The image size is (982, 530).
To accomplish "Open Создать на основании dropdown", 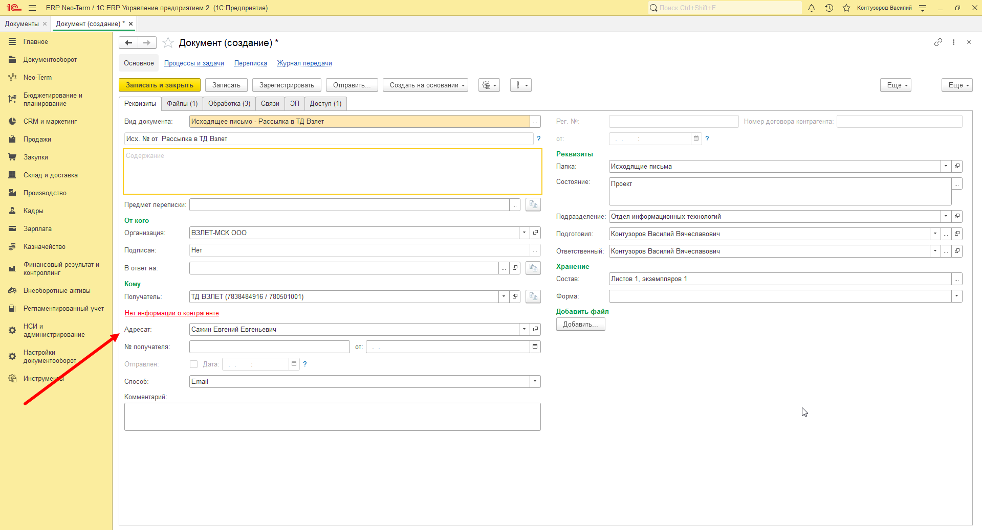I will coord(426,85).
